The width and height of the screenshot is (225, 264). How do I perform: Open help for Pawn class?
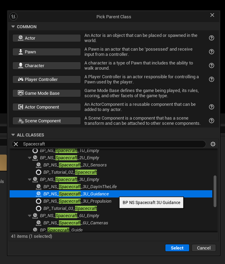click(x=212, y=52)
